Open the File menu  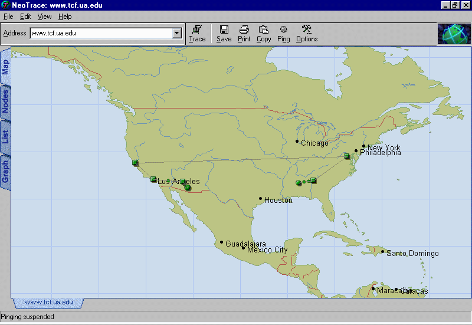(8, 17)
